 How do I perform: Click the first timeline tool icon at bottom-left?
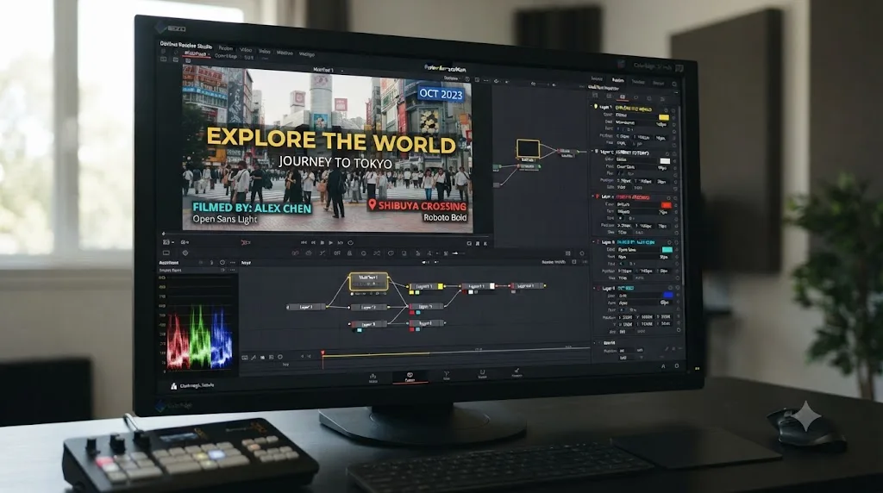pos(245,358)
